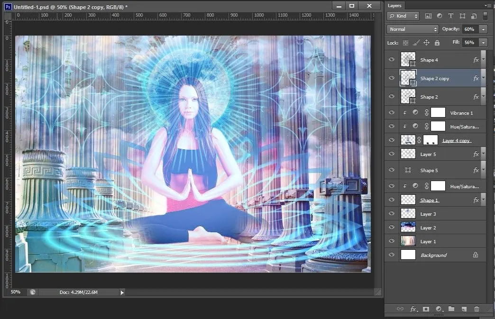
Task: Create a new layer group folder
Action: click(x=451, y=309)
